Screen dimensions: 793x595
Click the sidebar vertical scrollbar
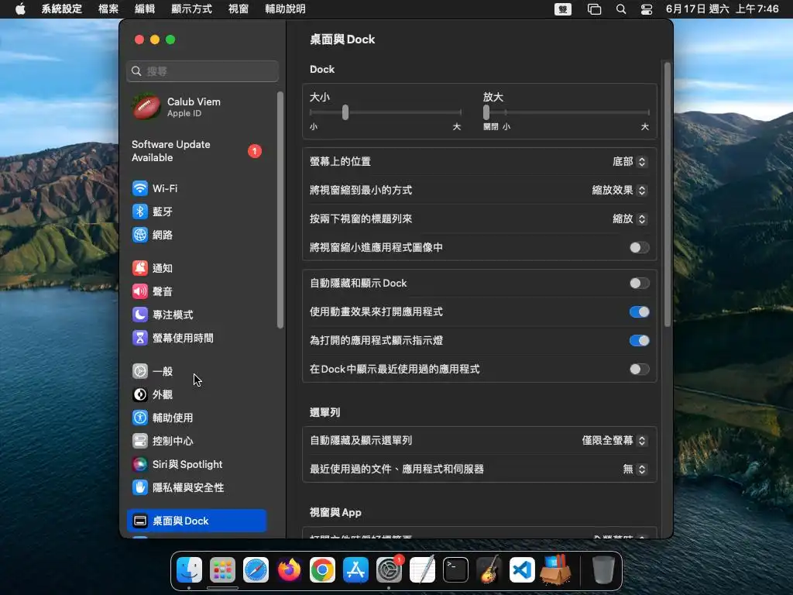(280, 209)
